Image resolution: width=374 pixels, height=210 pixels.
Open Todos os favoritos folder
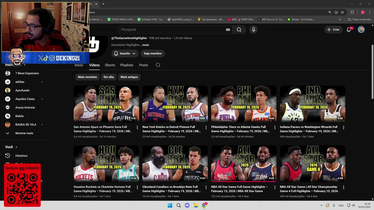(359, 20)
